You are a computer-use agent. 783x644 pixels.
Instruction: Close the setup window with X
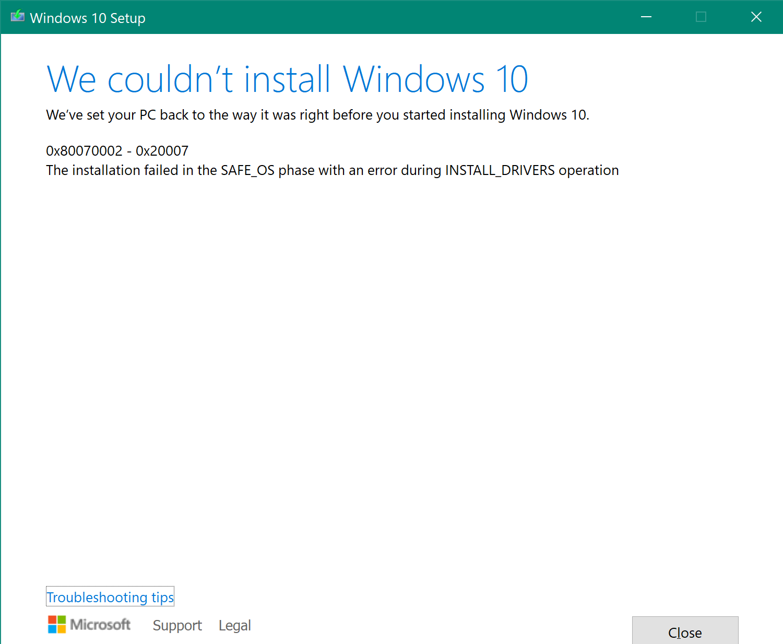pyautogui.click(x=756, y=17)
